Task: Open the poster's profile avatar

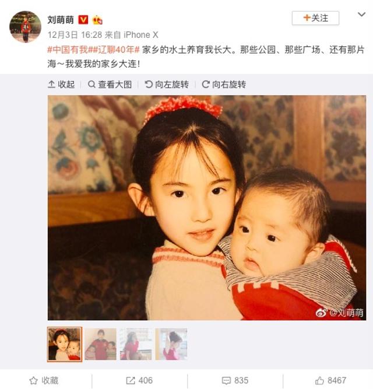Action: point(25,27)
